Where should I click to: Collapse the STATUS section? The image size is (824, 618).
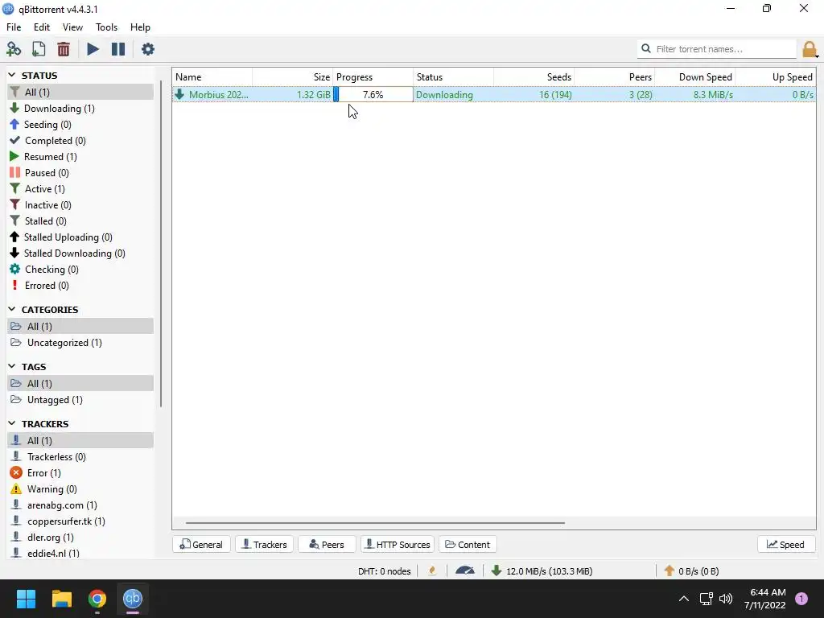coord(12,75)
